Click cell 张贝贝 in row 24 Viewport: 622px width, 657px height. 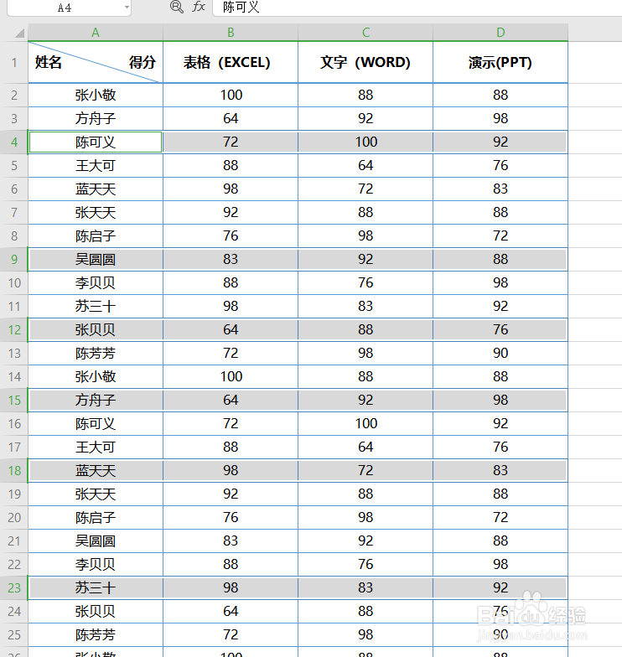point(96,612)
